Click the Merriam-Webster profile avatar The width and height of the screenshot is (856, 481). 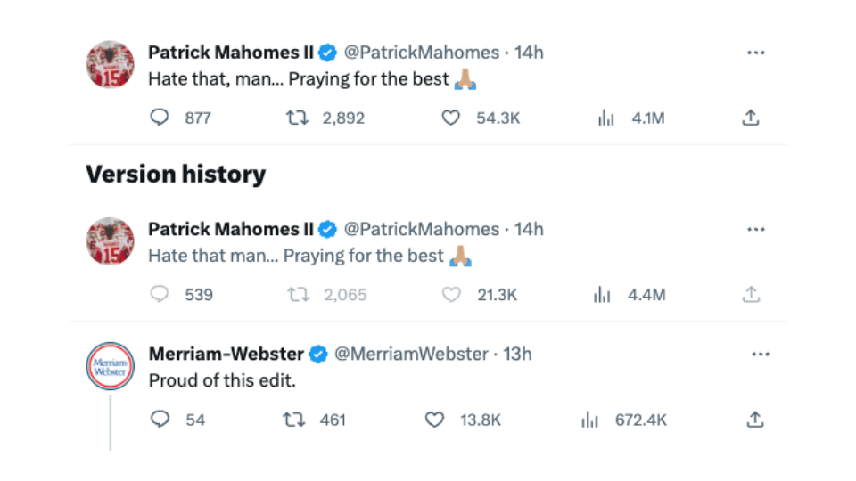pos(111,366)
